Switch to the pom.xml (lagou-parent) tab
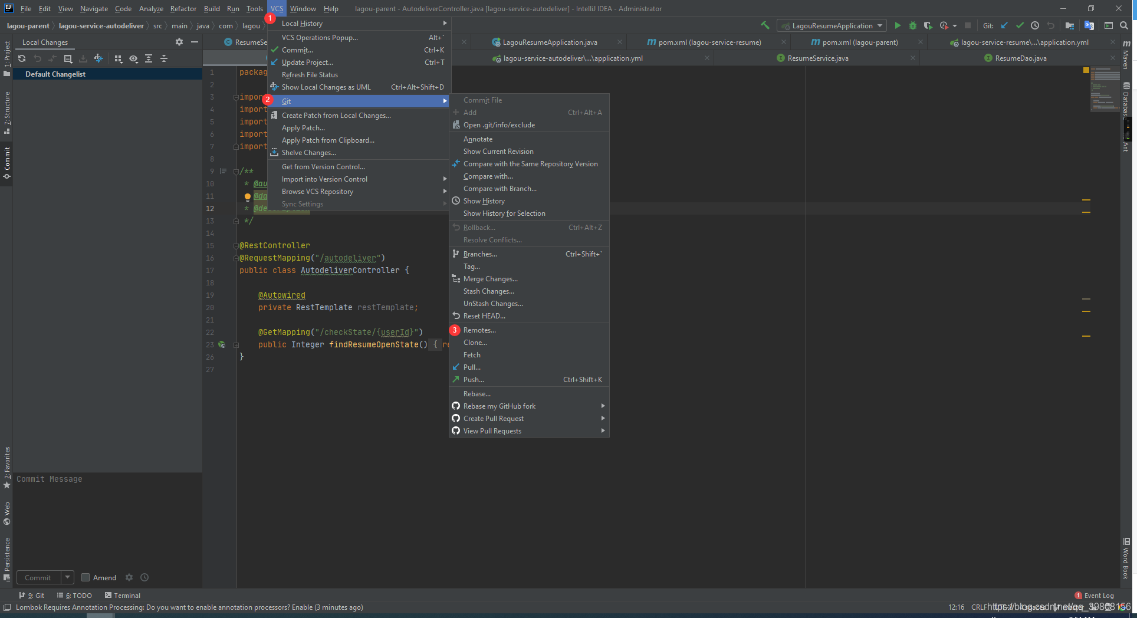This screenshot has width=1137, height=618. 859,42
